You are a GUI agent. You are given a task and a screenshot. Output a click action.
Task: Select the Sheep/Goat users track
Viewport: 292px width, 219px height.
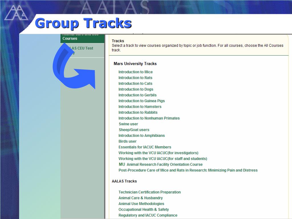(134, 130)
